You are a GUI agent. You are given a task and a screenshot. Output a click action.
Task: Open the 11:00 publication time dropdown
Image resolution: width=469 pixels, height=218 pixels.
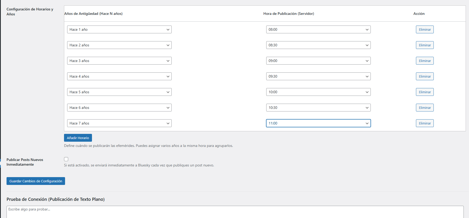(x=318, y=123)
